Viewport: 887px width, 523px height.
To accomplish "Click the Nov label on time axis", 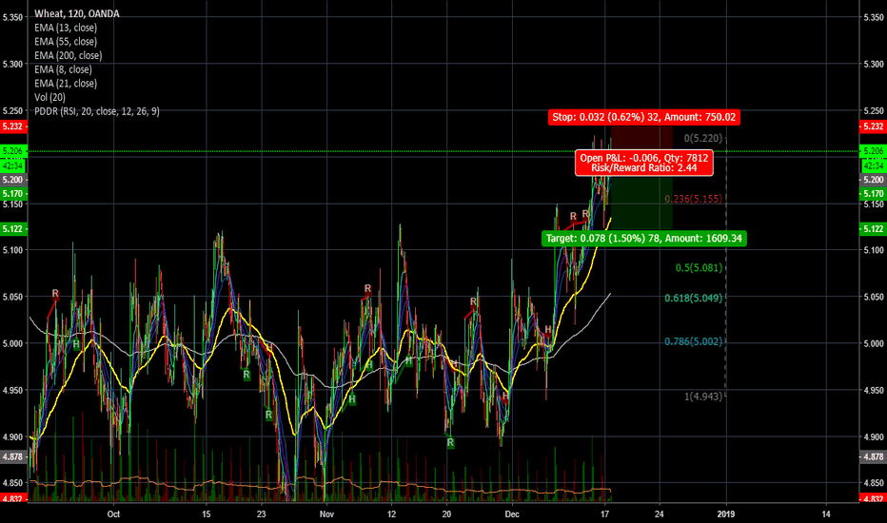I will [x=326, y=513].
